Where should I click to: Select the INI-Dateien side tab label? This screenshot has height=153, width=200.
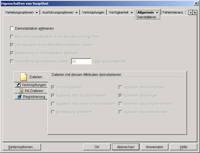click(34, 91)
